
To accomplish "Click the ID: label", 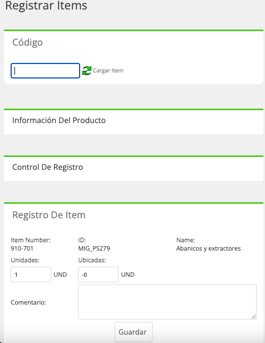I will coord(82,240).
